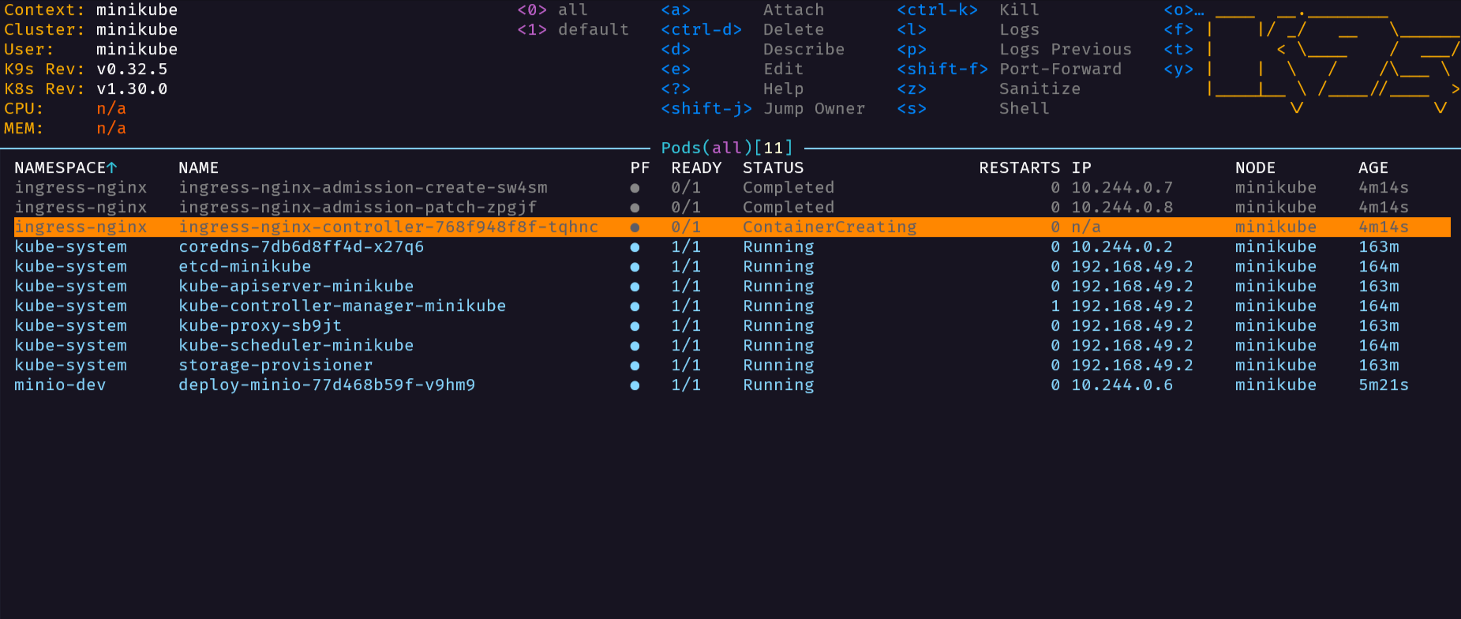Select the storage-provisioner pod
The image size is (1461, 619).
pos(732,366)
